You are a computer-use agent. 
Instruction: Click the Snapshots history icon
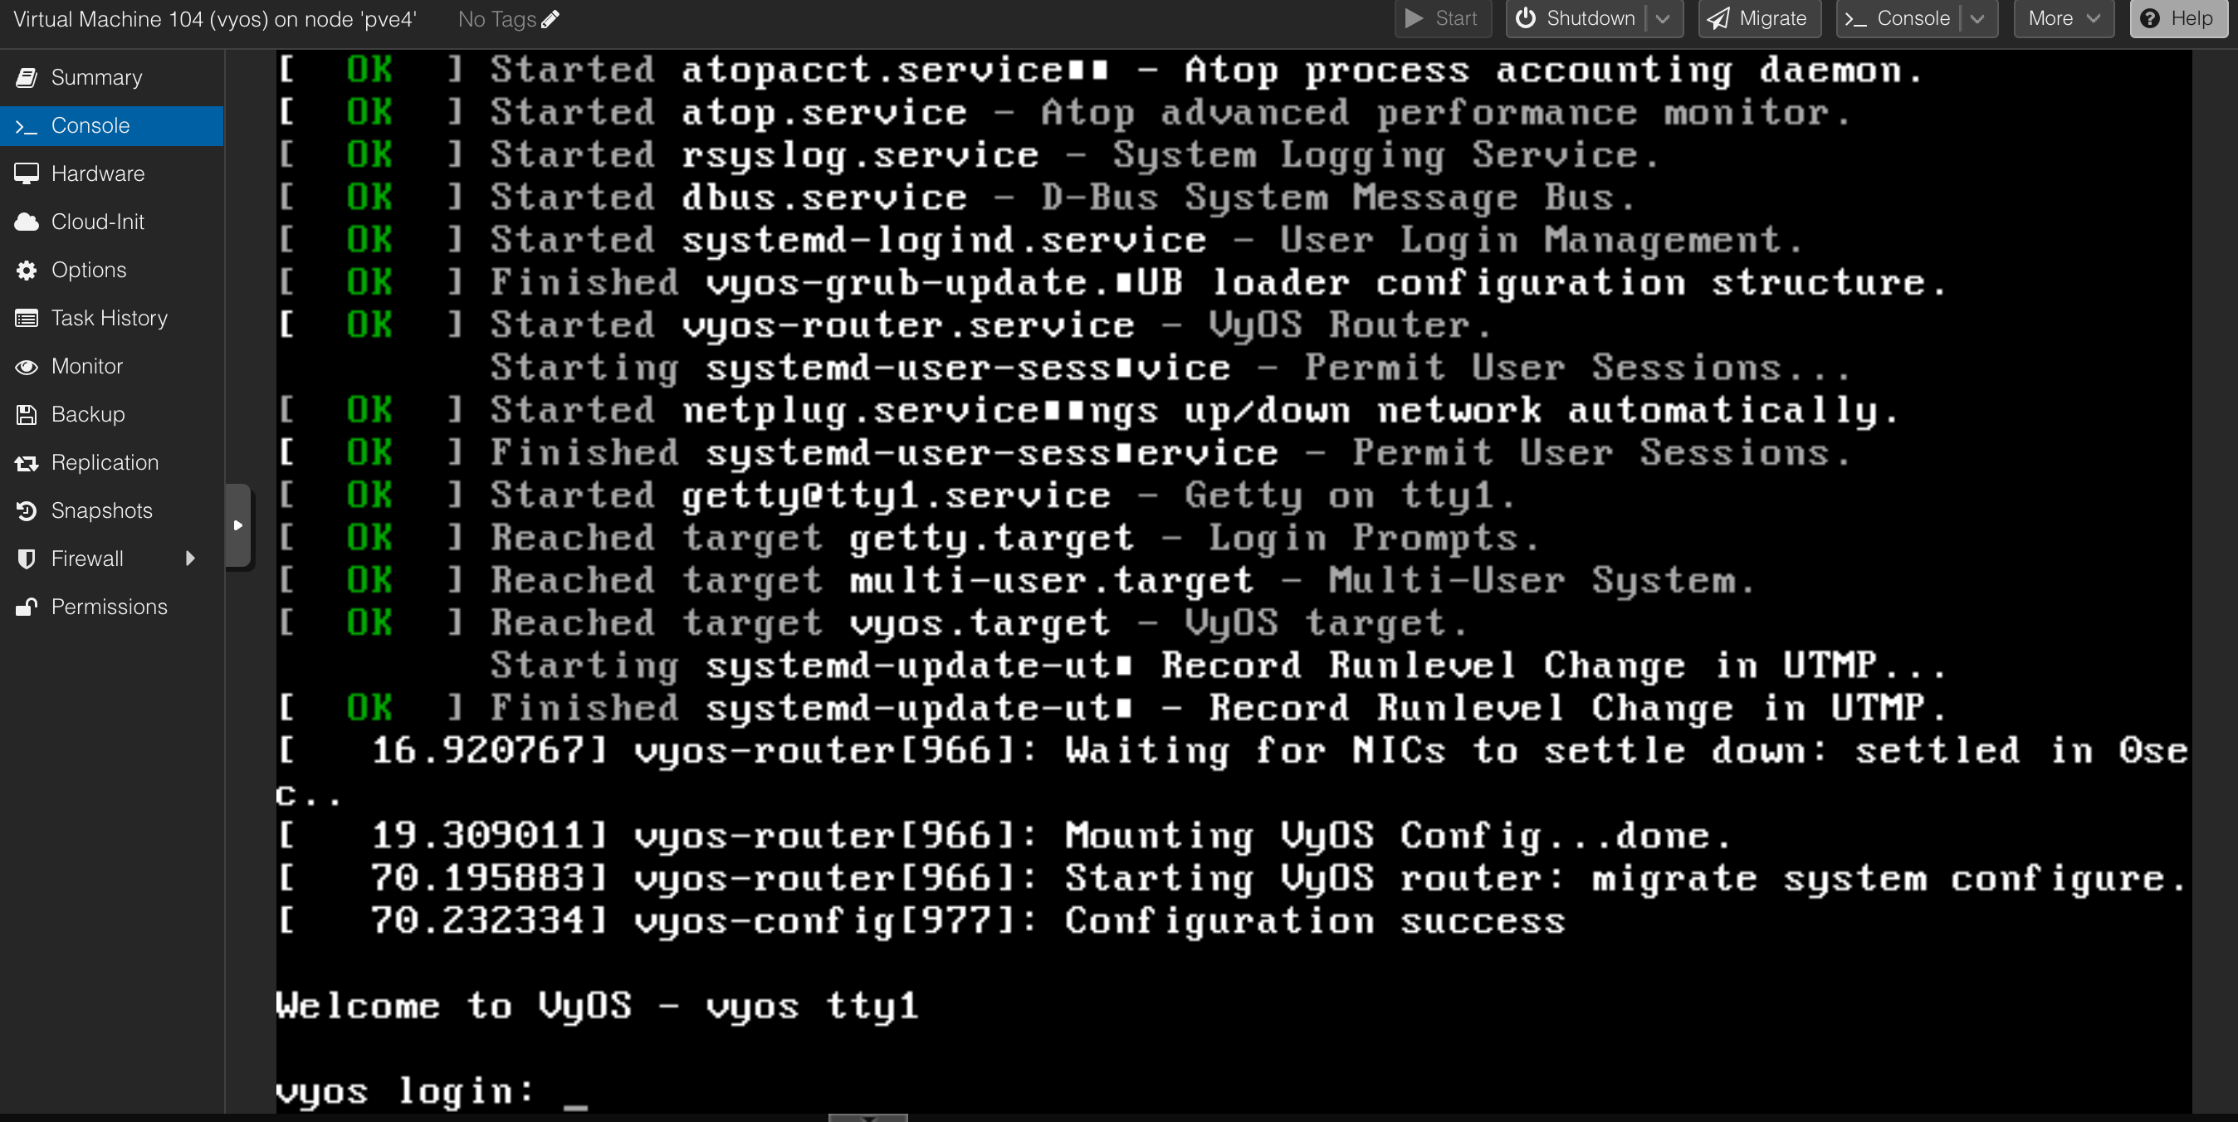click(x=27, y=510)
